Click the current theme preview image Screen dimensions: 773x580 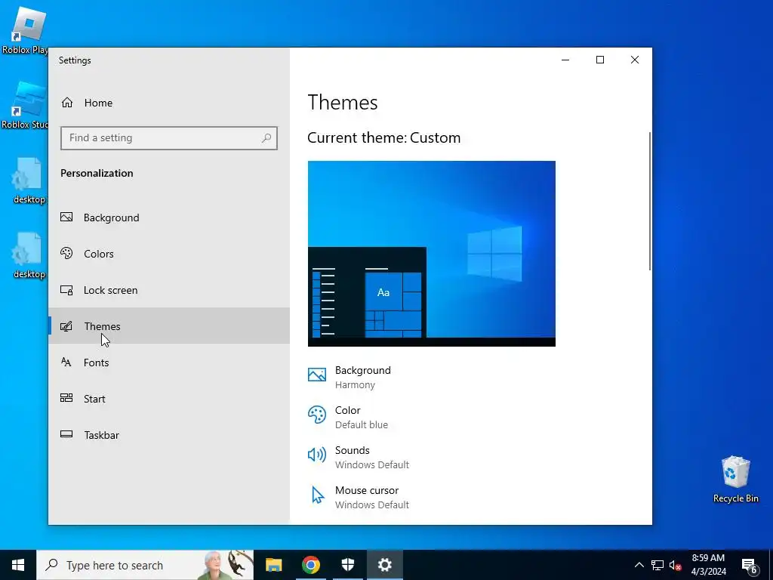pyautogui.click(x=431, y=254)
